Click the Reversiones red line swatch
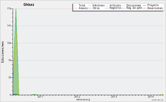The height and width of the screenshot is (102, 166). coord(144,8)
